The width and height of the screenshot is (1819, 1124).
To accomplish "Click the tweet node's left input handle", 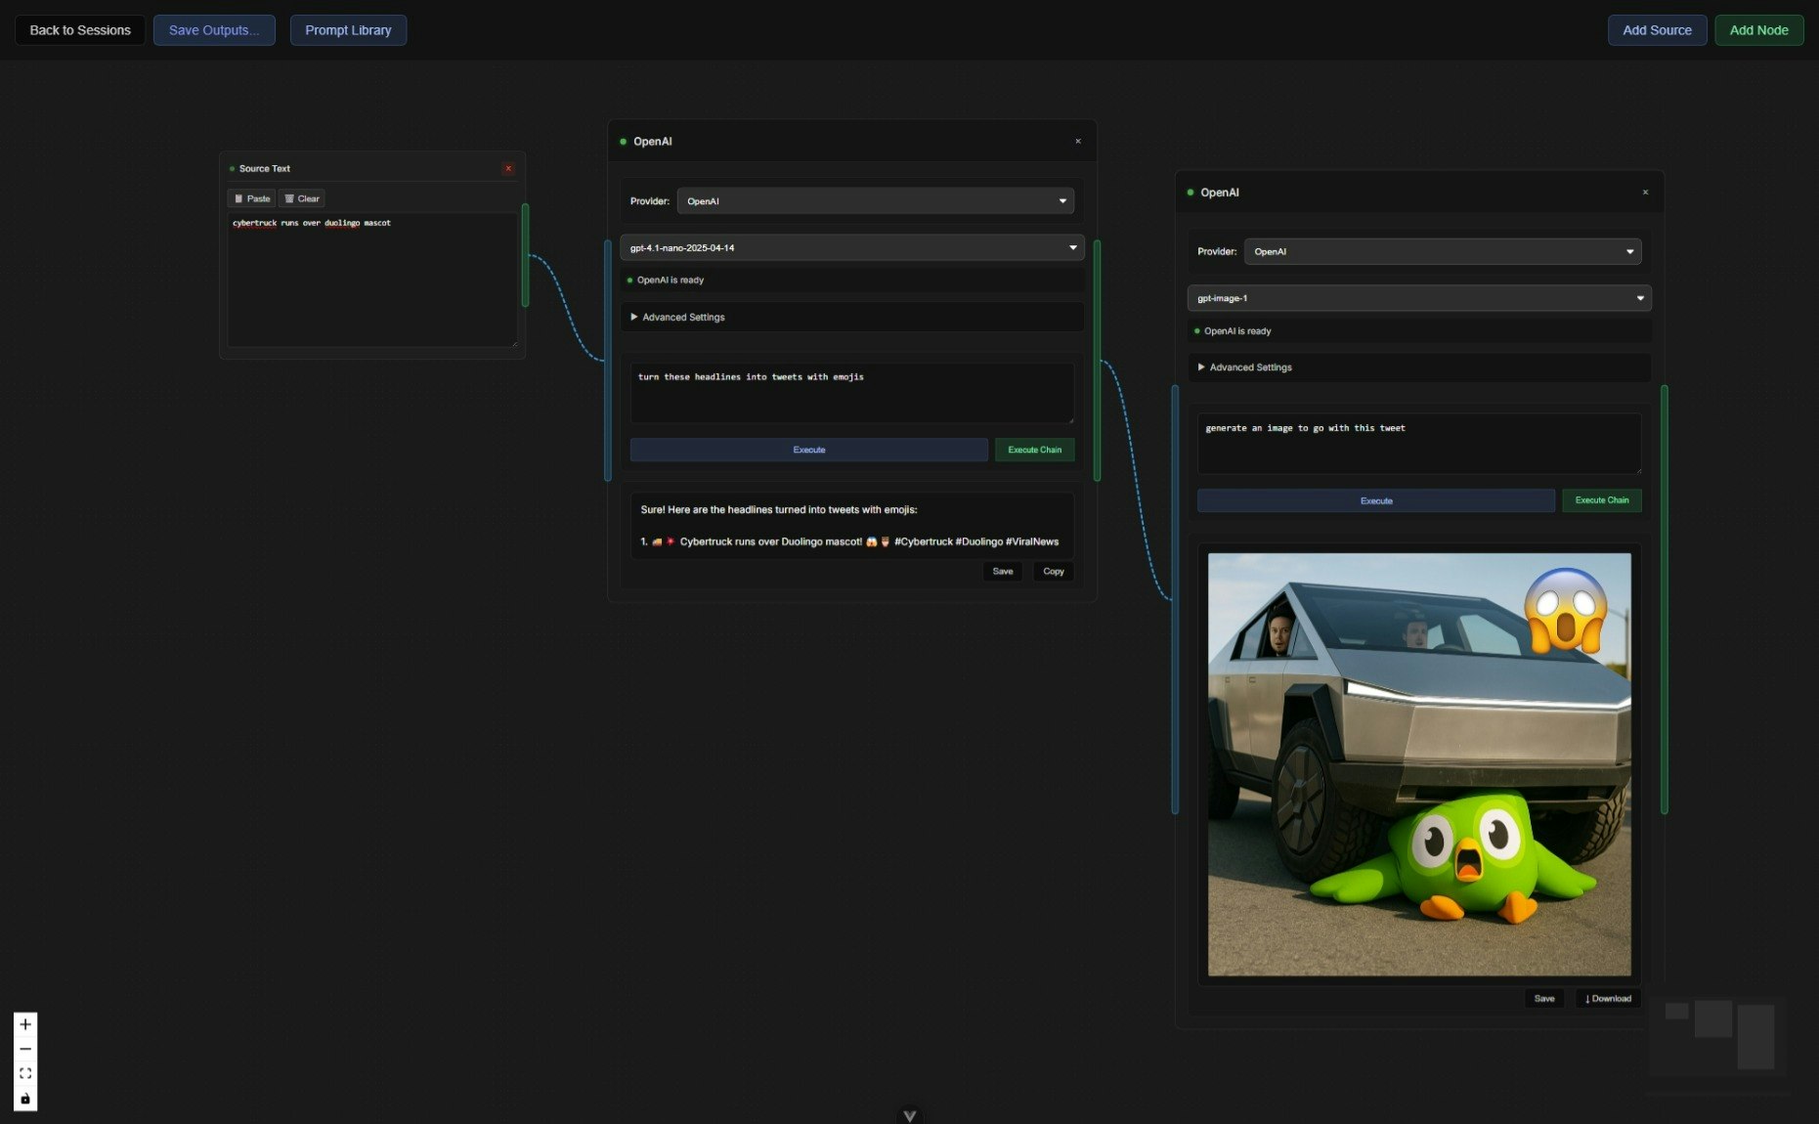I will coord(608,361).
